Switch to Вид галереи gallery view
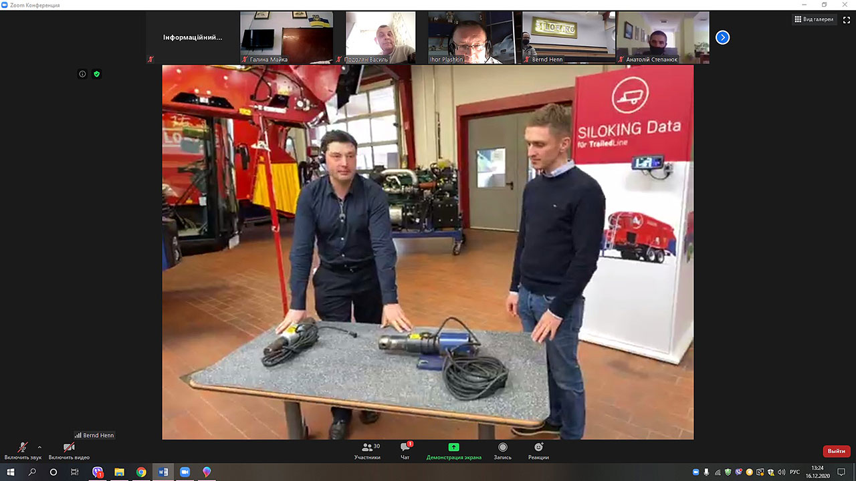The height and width of the screenshot is (481, 856). coord(814,19)
